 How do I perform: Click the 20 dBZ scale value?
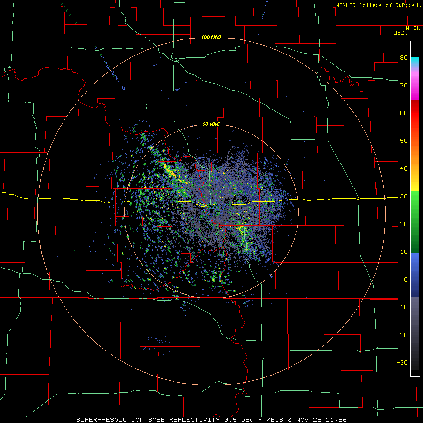pyautogui.click(x=404, y=224)
